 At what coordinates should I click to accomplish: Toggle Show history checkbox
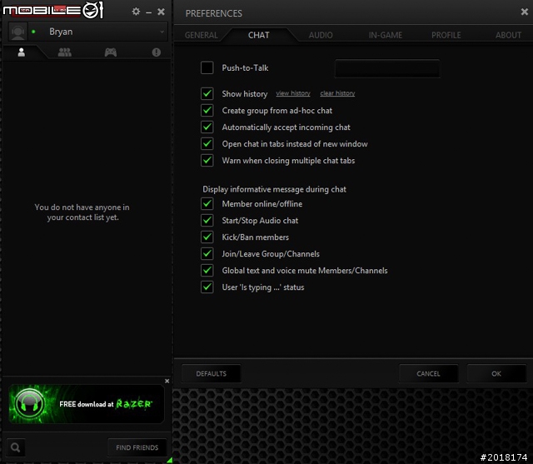207,93
